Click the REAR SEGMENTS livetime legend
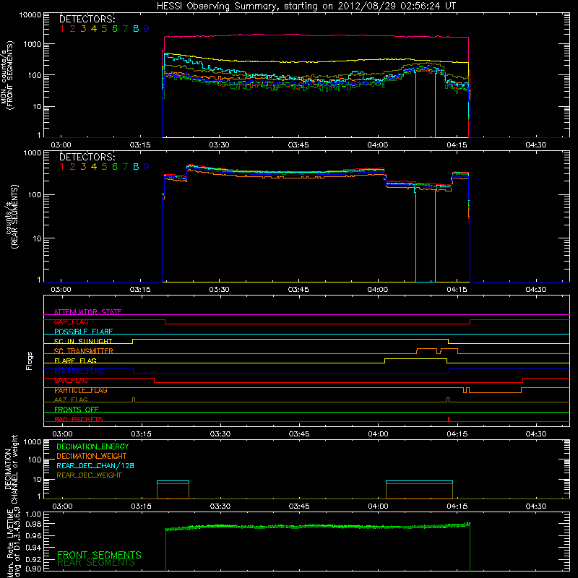 pos(96,563)
